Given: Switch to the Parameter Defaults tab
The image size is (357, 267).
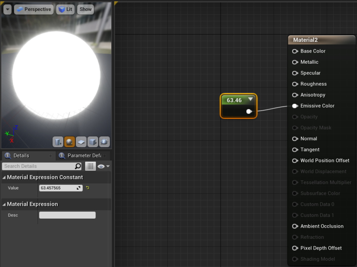Looking at the screenshot, I should pos(84,156).
